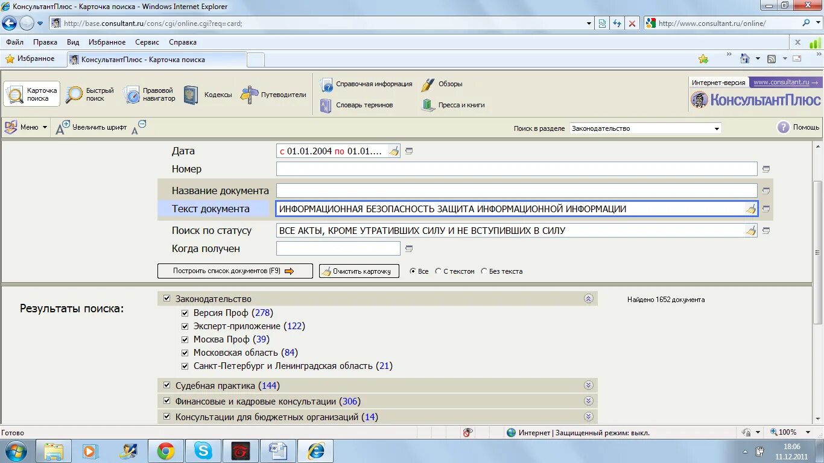Open Быстрый поиск quick search
This screenshot has width=824, height=463.
[x=90, y=94]
